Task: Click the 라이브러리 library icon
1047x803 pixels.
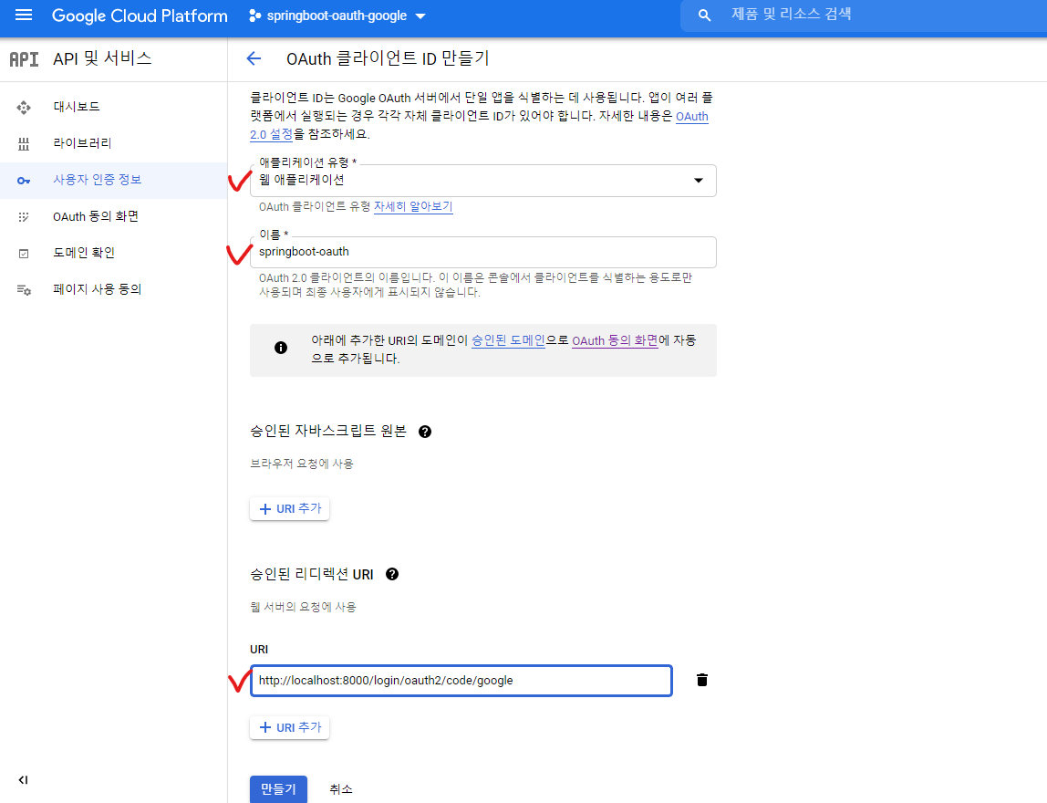Action: 24,143
